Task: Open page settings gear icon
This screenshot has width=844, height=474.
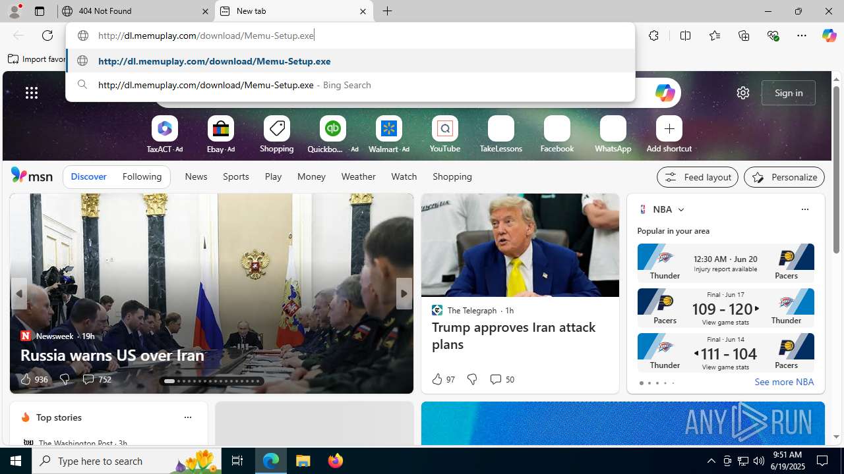Action: [x=743, y=93]
